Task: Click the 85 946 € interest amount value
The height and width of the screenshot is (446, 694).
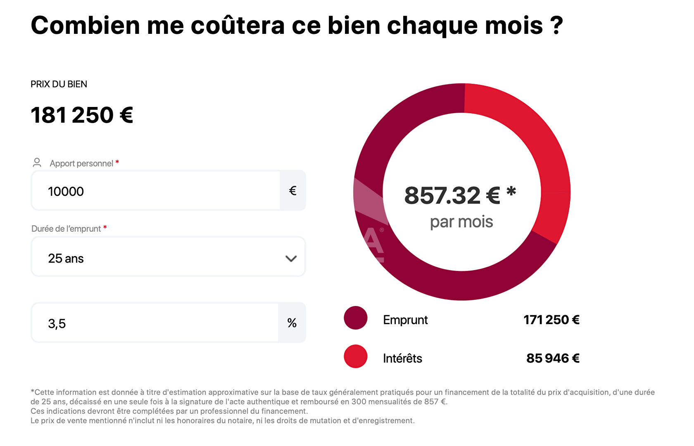Action: (553, 358)
